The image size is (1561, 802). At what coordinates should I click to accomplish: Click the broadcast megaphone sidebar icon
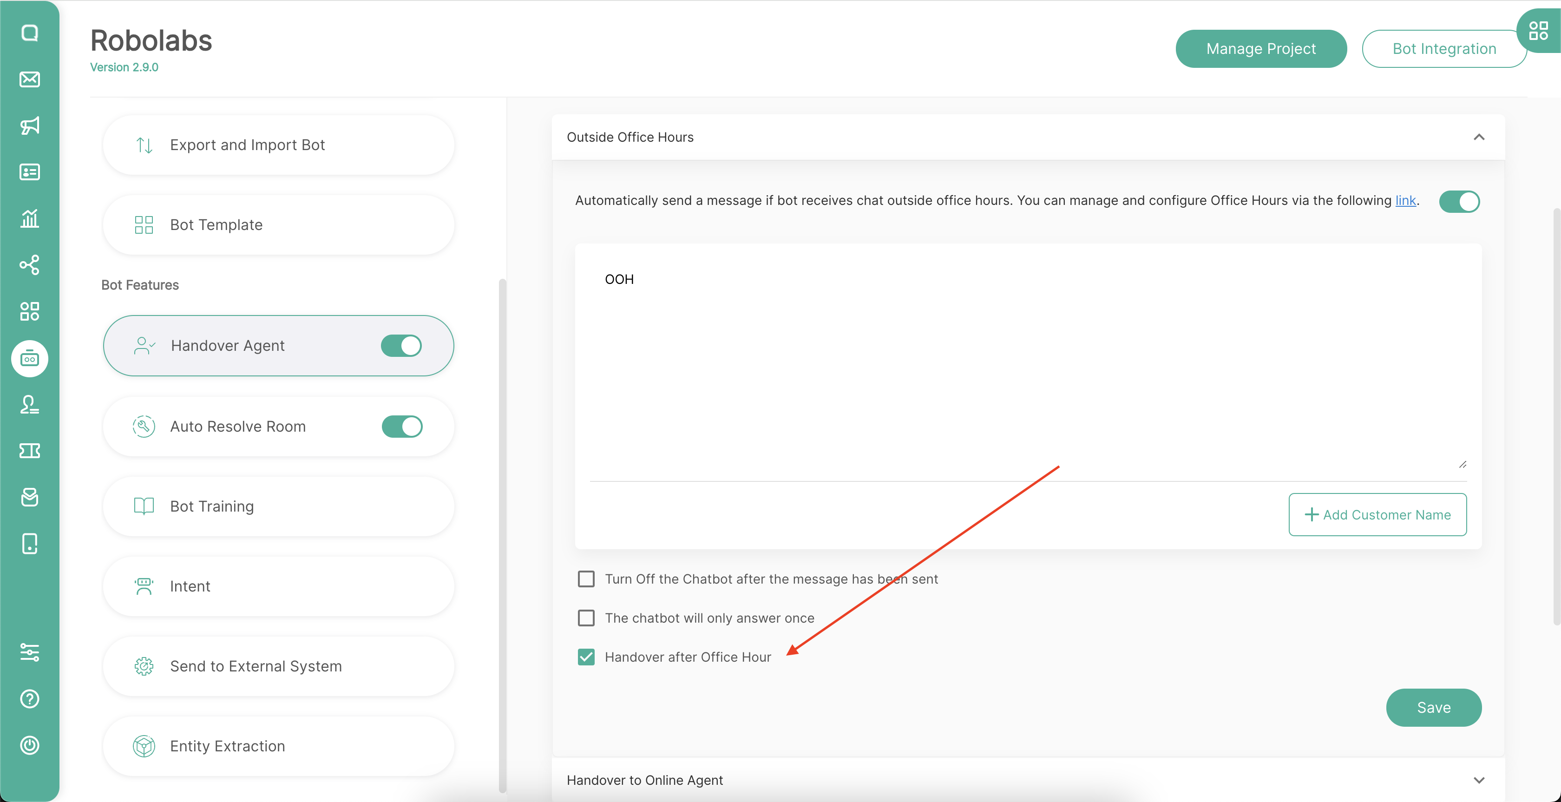(x=29, y=125)
